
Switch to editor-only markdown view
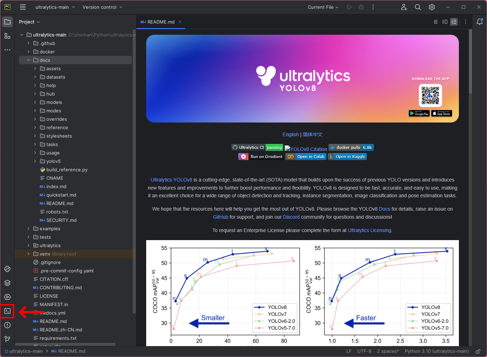(x=436, y=22)
